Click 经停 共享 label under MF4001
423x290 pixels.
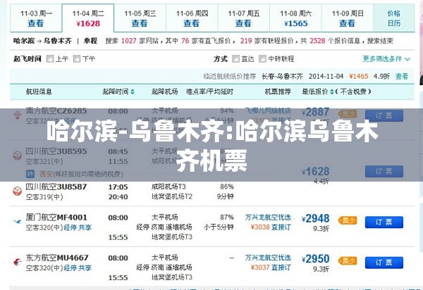78,228
